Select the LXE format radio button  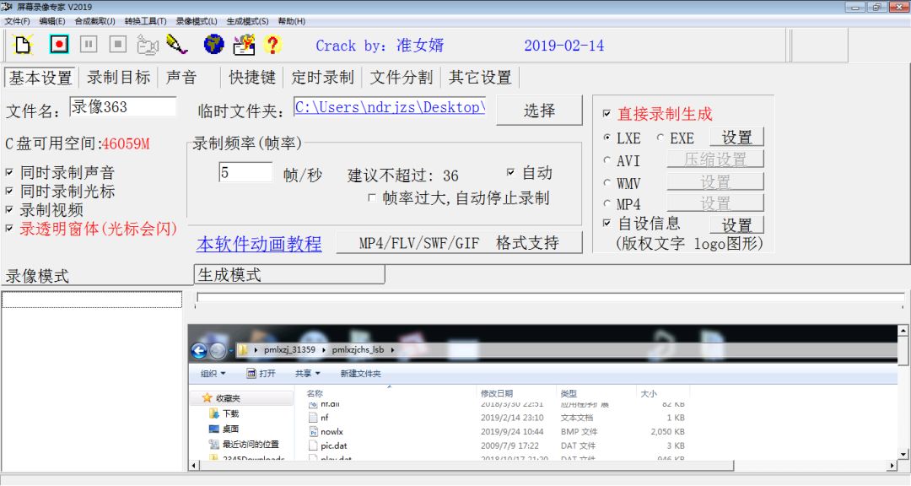(x=607, y=138)
